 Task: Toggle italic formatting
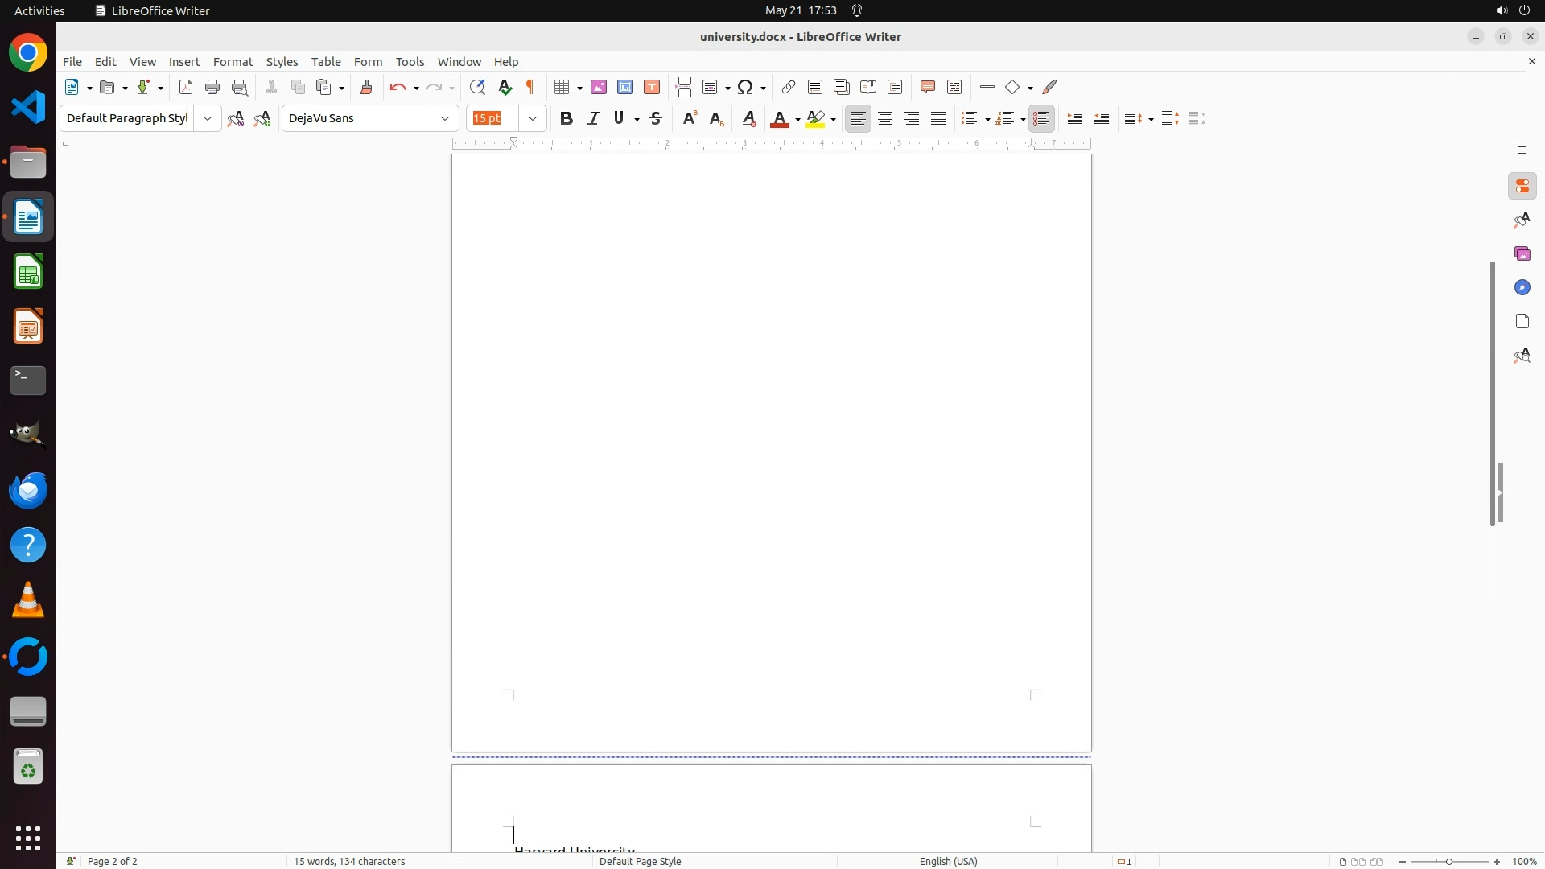[x=594, y=118]
